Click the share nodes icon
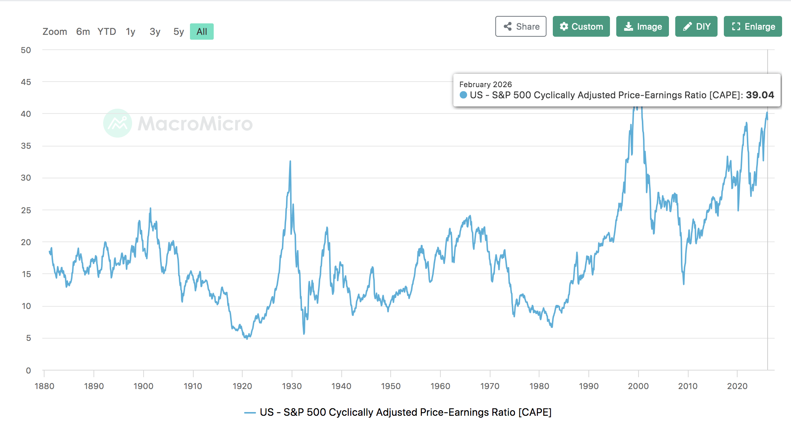This screenshot has width=791, height=428. point(508,26)
